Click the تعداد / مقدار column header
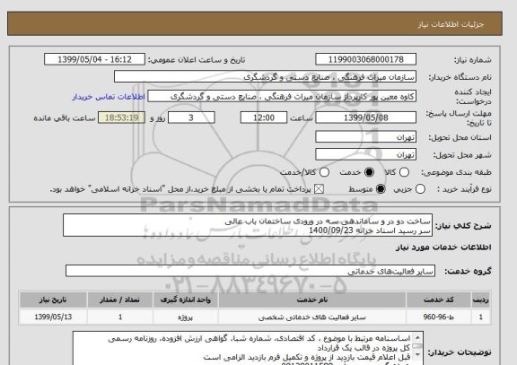The image size is (517, 365). click(120, 300)
